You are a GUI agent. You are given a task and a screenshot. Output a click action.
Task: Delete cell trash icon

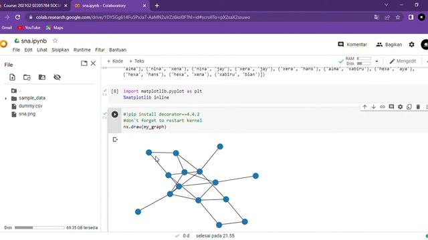pyautogui.click(x=418, y=107)
